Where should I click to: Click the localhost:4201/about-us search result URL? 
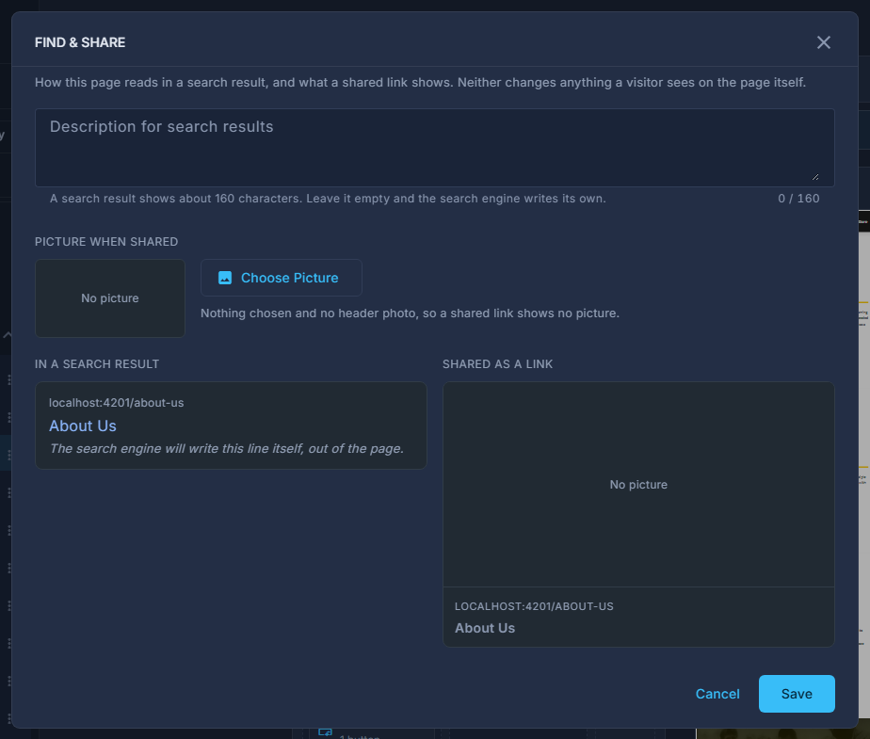click(117, 403)
